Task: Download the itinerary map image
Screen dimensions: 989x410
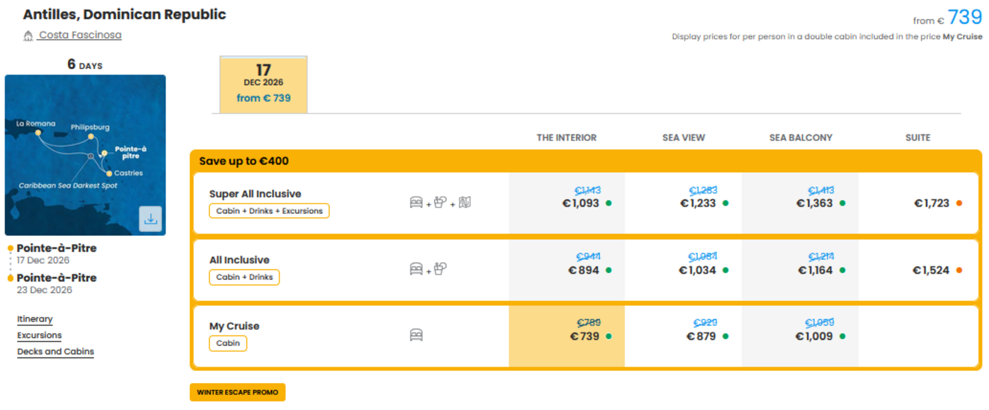Action: coord(150,219)
